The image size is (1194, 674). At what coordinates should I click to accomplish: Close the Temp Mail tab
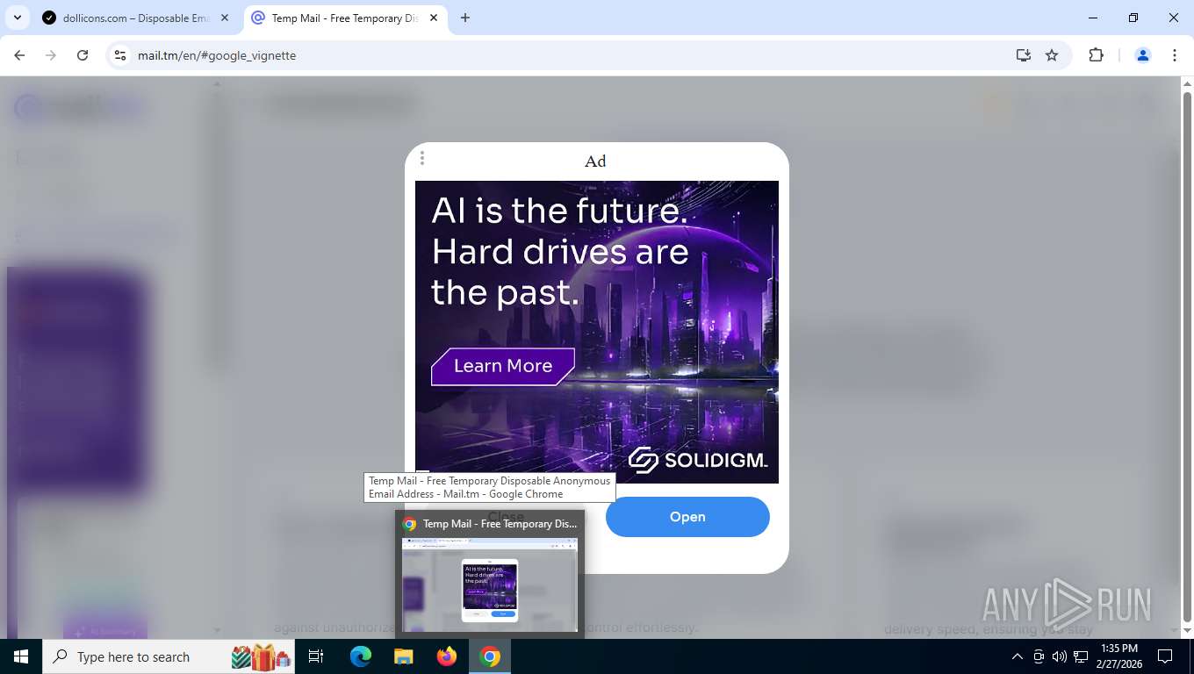pos(434,18)
